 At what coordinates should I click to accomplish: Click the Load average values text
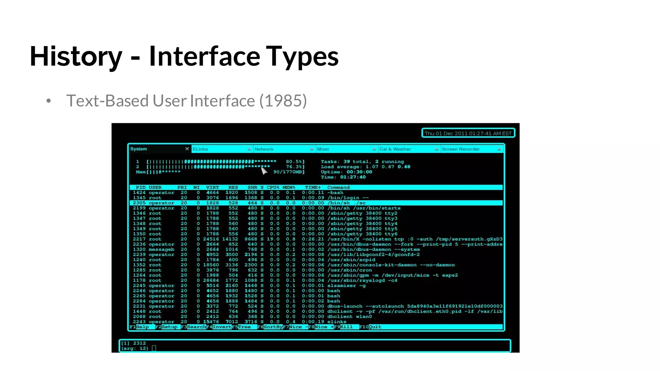pyautogui.click(x=388, y=167)
